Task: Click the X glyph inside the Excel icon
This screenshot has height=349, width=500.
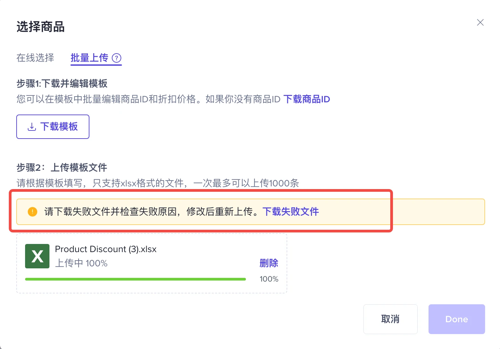Action: pyautogui.click(x=37, y=256)
